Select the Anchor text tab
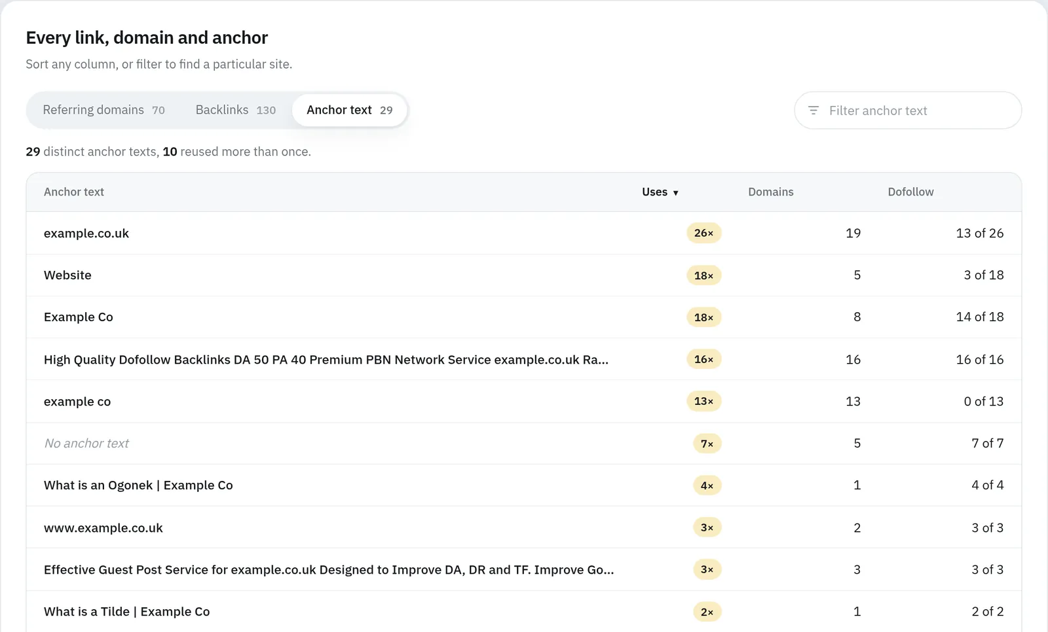 click(x=350, y=110)
